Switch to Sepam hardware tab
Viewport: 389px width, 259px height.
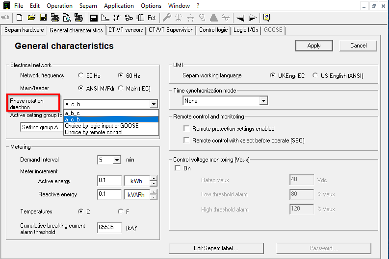24,30
